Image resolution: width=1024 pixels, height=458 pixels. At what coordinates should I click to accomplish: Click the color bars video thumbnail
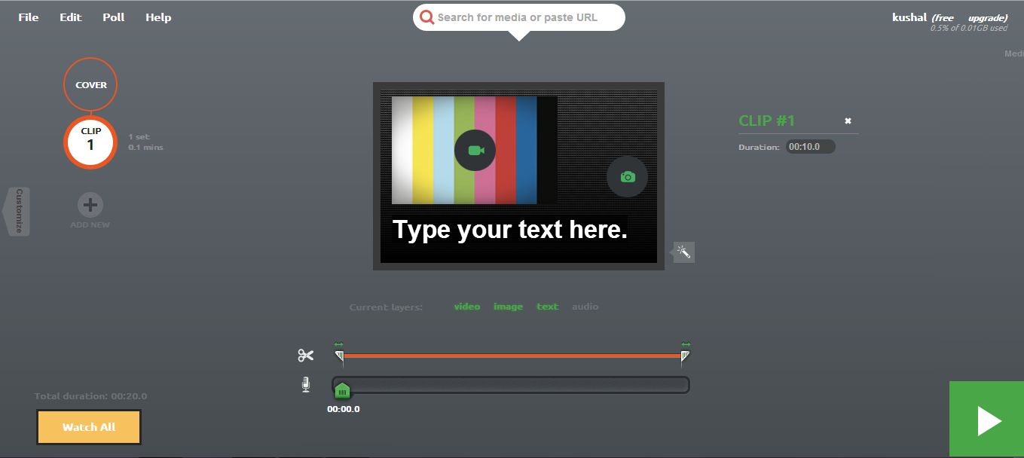[475, 150]
